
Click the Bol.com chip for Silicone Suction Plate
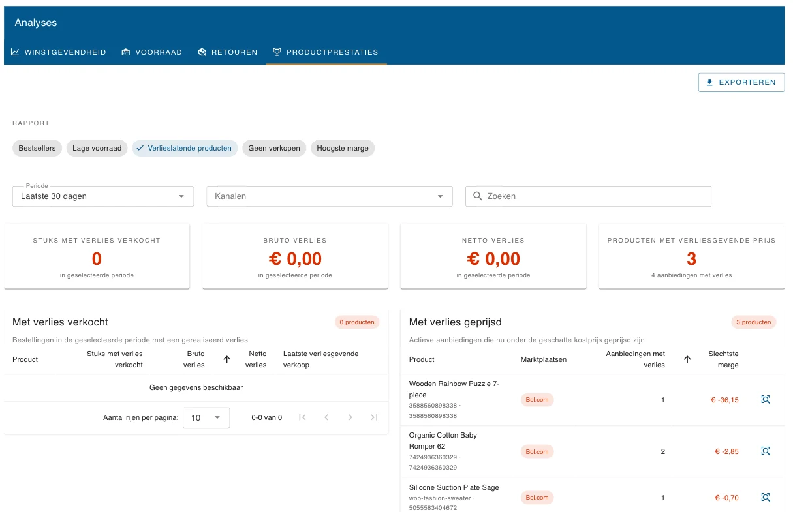(537, 498)
